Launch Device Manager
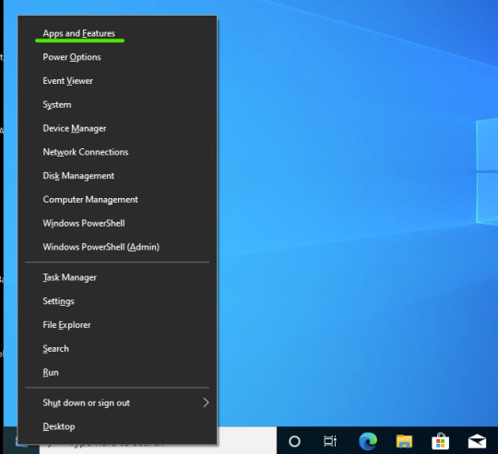The width and height of the screenshot is (498, 454). 117,128
